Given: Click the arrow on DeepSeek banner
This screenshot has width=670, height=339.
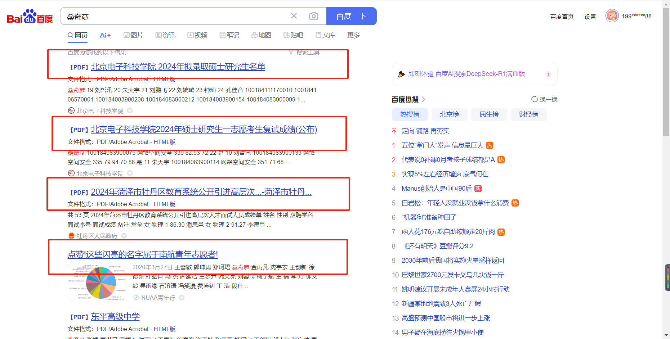Looking at the screenshot, I should tap(548, 74).
